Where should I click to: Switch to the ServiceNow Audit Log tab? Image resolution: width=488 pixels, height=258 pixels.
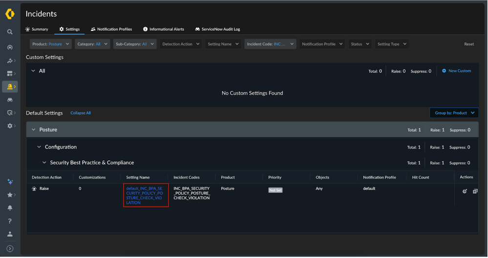pyautogui.click(x=217, y=29)
